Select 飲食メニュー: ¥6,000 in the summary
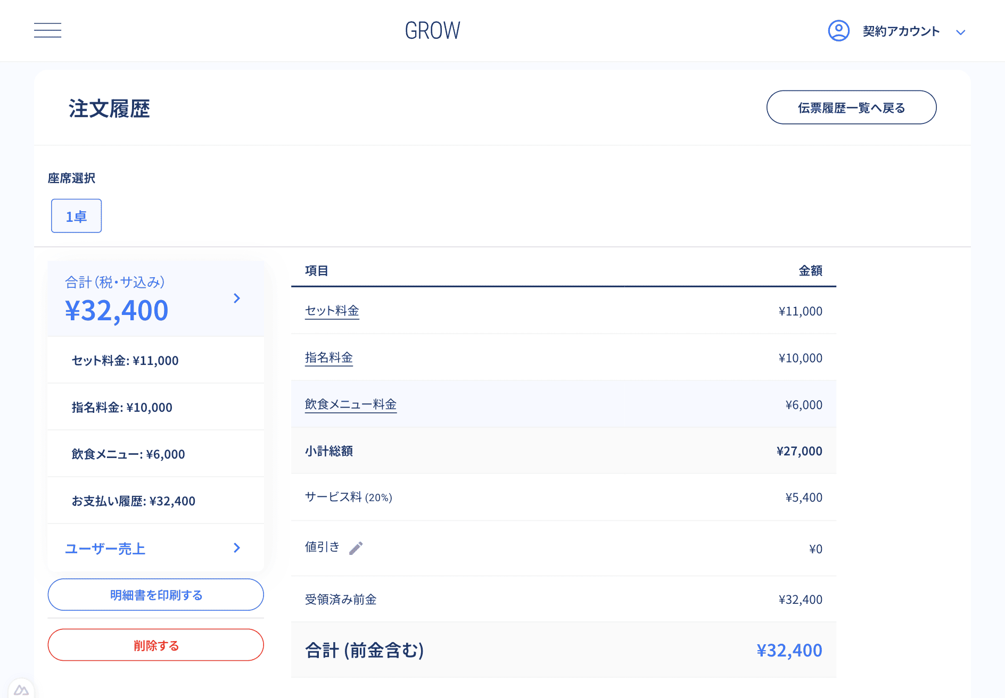Screen dimensions: 1005x698 pos(128,454)
